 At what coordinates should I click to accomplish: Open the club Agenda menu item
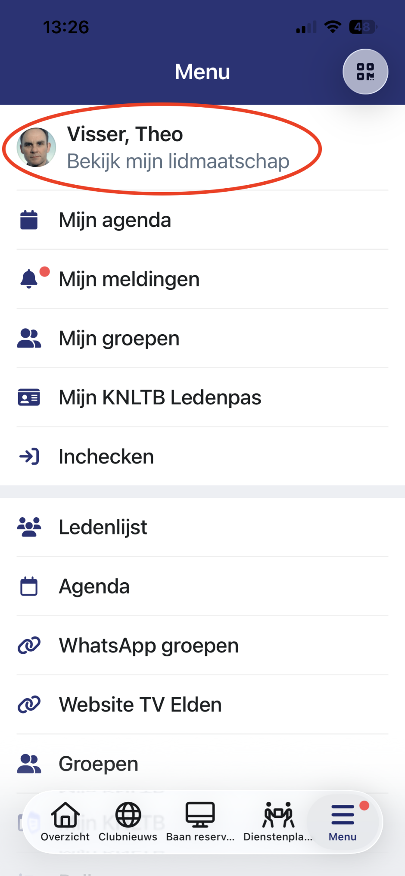pyautogui.click(x=94, y=587)
